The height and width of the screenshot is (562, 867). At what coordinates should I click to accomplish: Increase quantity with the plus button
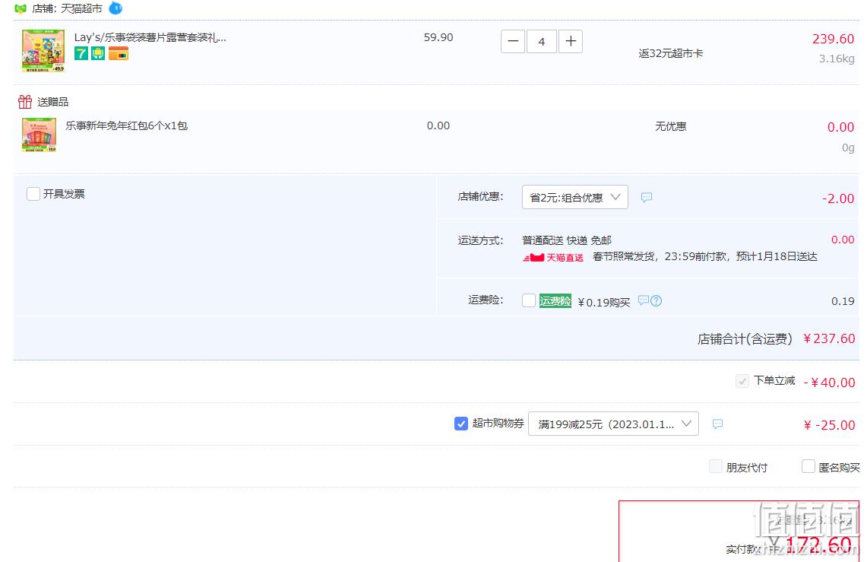[x=571, y=42]
